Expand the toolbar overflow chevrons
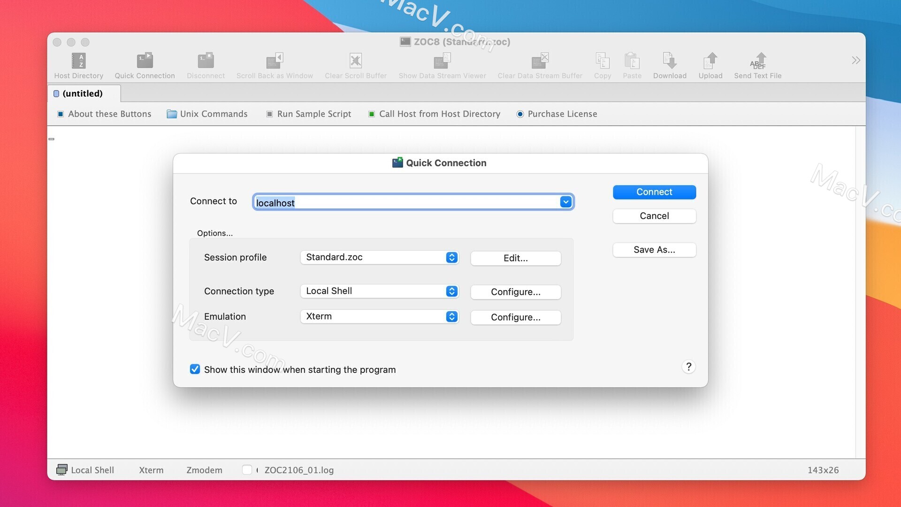This screenshot has height=507, width=901. (856, 60)
